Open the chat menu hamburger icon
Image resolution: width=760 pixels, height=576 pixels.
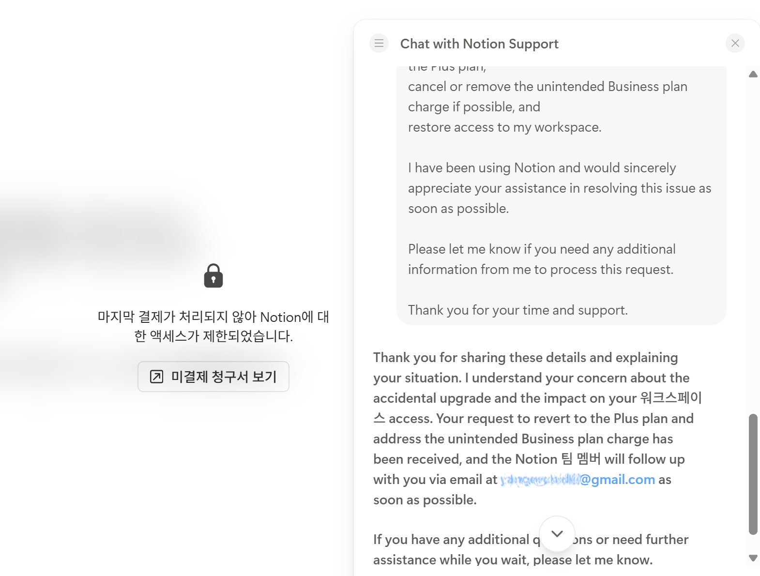point(379,44)
